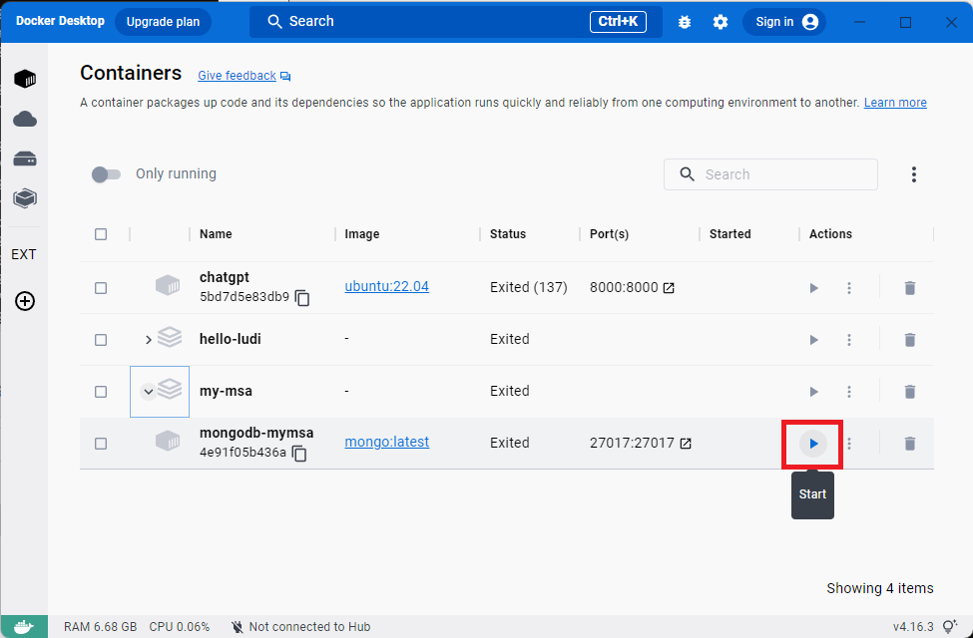Copy the chatgpt container ID
Screen dimensions: 973x638
(302, 298)
